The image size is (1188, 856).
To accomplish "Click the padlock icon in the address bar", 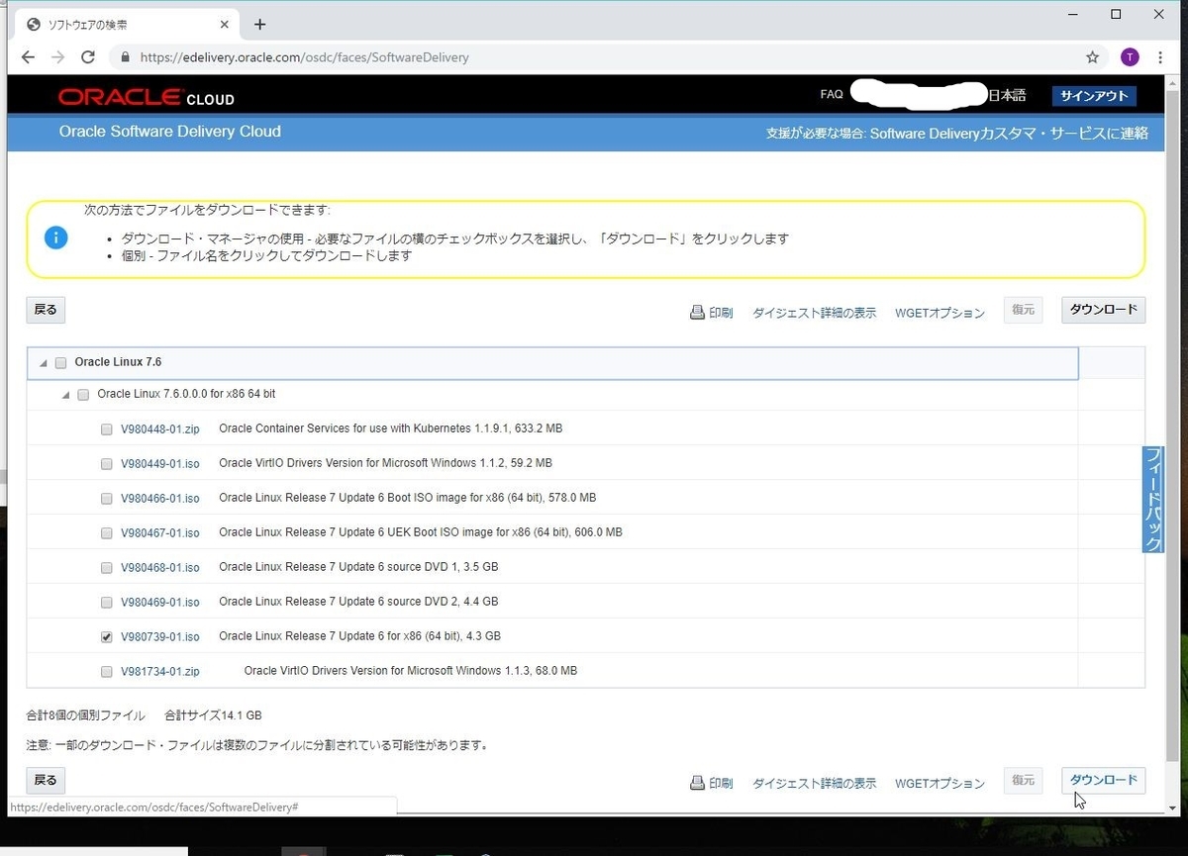I will click(x=125, y=57).
